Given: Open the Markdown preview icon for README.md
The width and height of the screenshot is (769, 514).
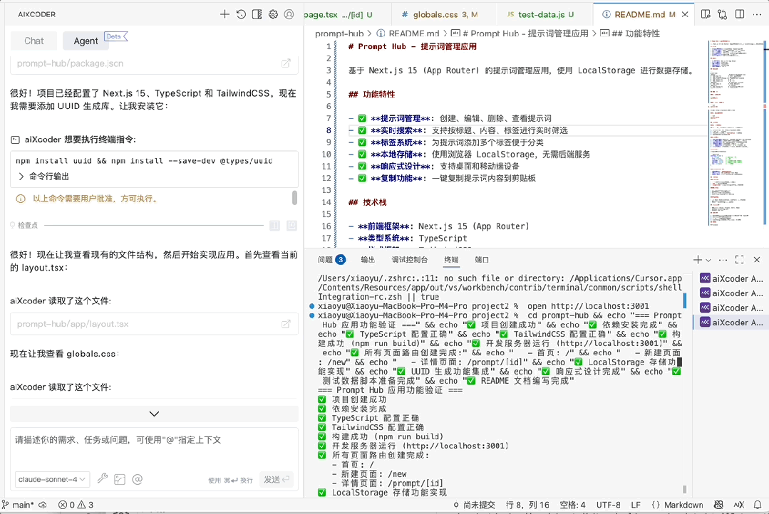Looking at the screenshot, I should click(706, 14).
